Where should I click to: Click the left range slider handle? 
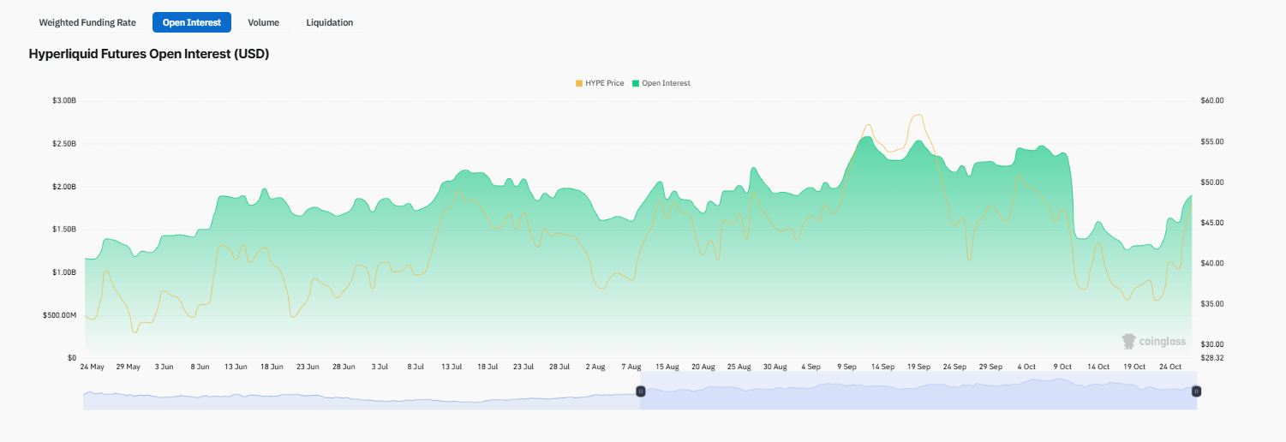click(x=640, y=391)
